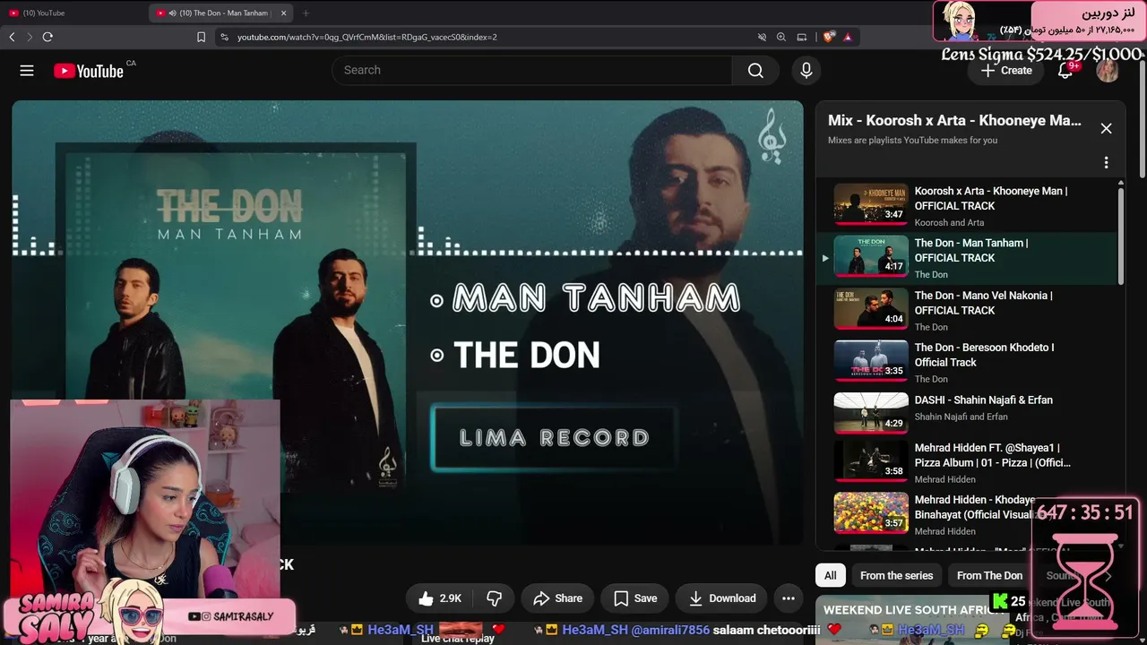Share this video
This screenshot has height=645, width=1147.
557,598
